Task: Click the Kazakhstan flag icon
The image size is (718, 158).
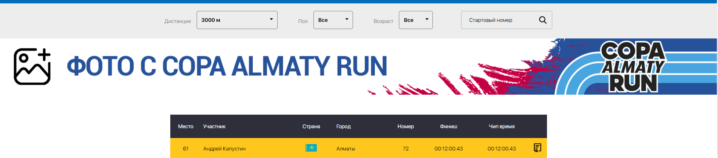Action: click(311, 148)
